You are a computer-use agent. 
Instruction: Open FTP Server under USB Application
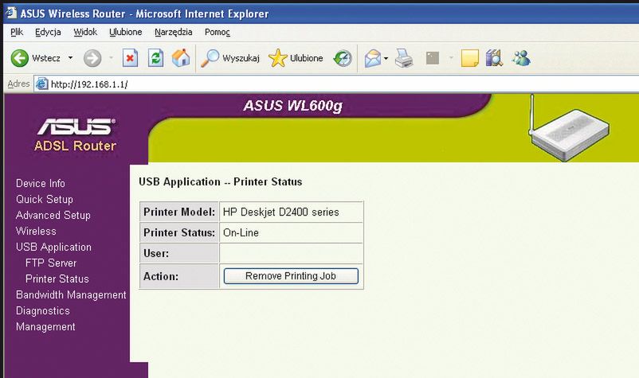tap(51, 263)
